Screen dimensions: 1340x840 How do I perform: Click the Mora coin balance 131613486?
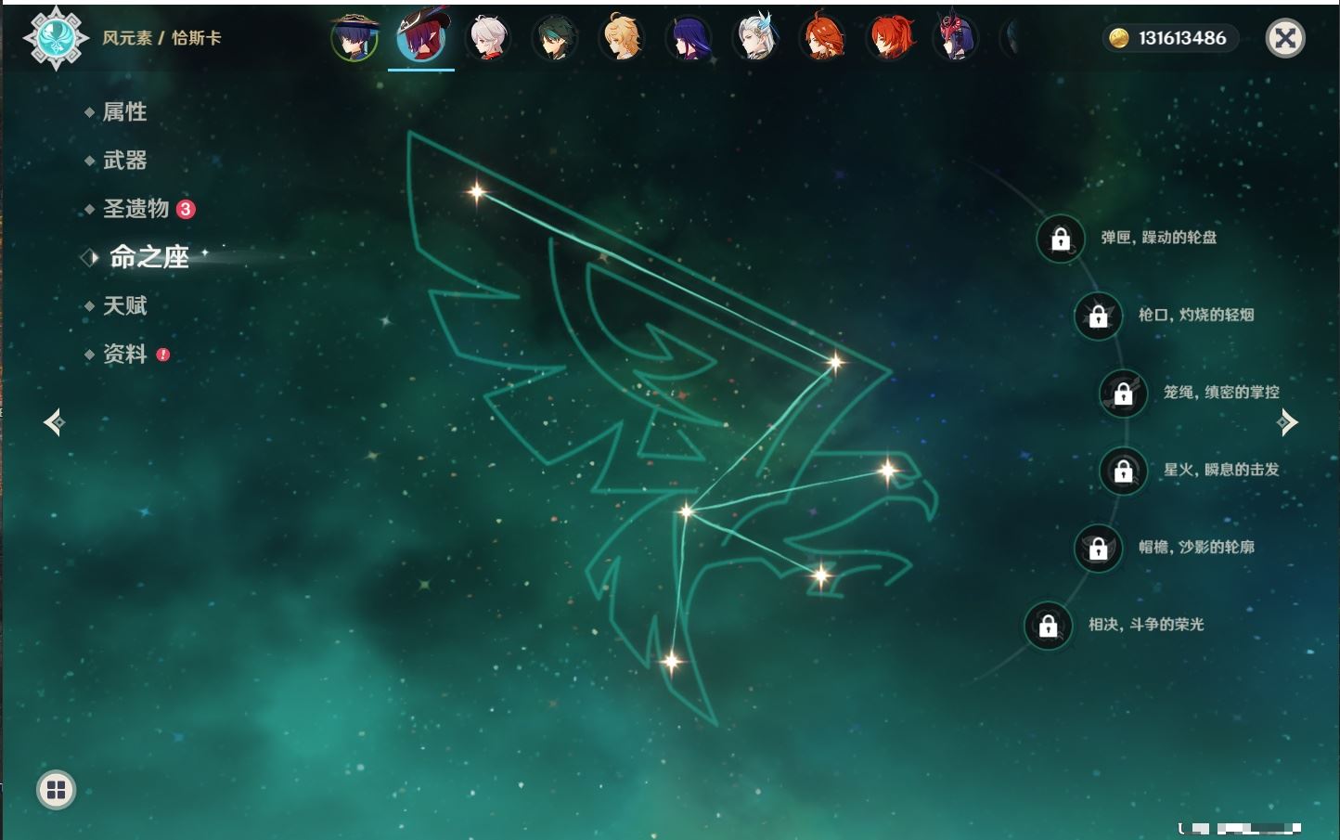tap(1170, 38)
